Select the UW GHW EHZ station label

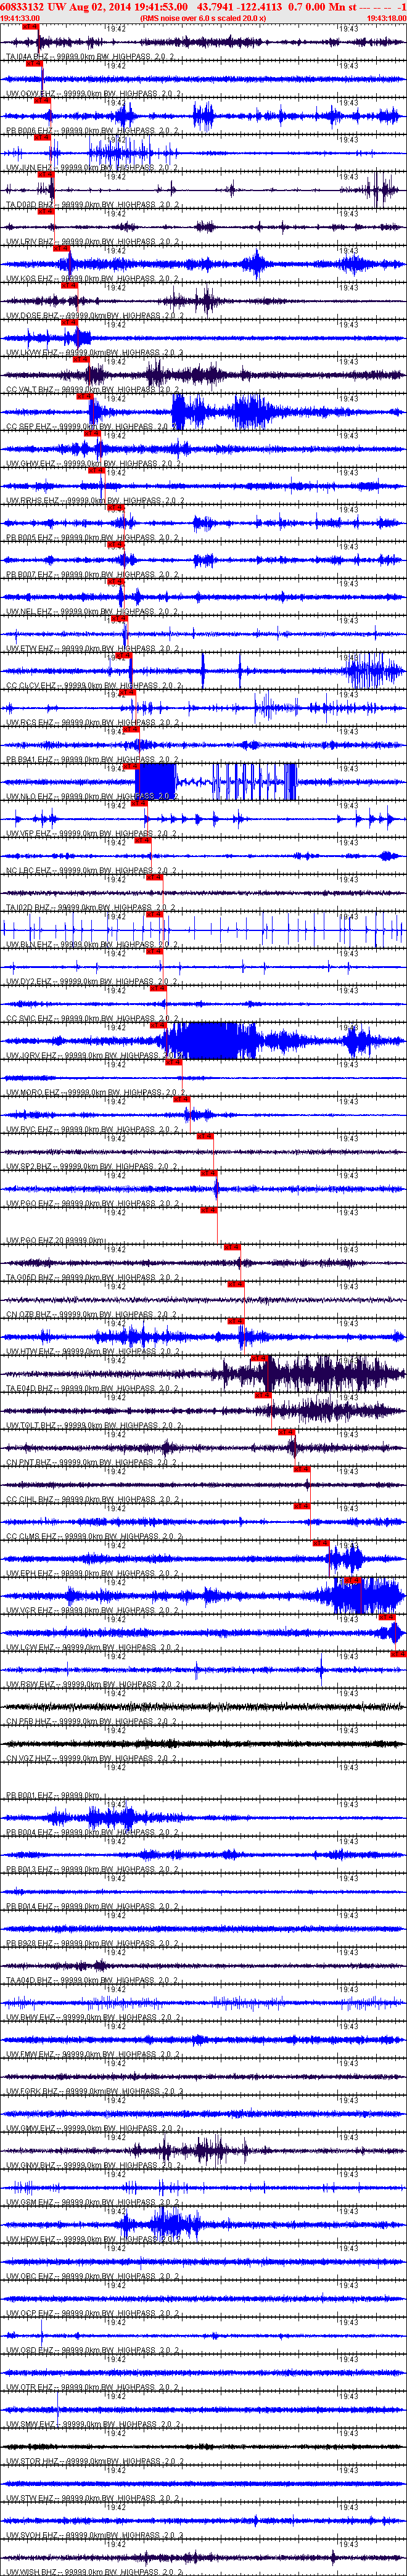coord(93,464)
